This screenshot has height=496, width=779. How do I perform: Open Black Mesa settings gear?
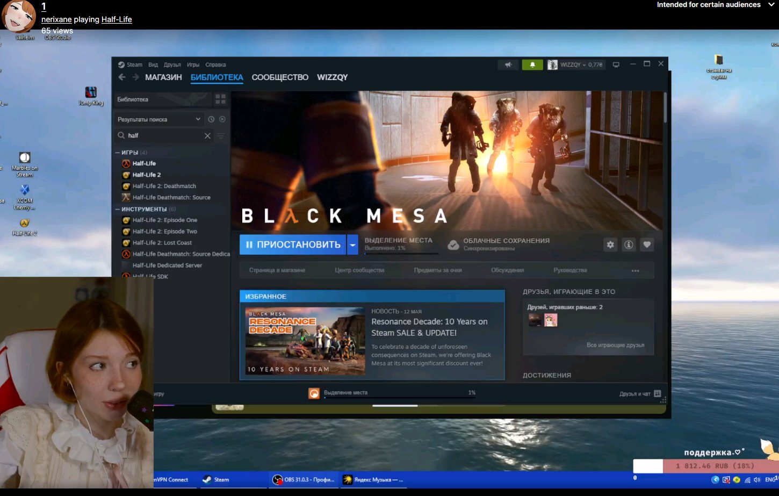(610, 245)
